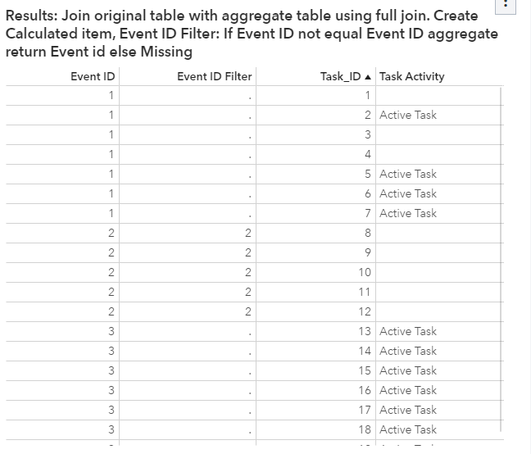Select the Task_ID 16 cell
The height and width of the screenshot is (454, 531).
(364, 391)
